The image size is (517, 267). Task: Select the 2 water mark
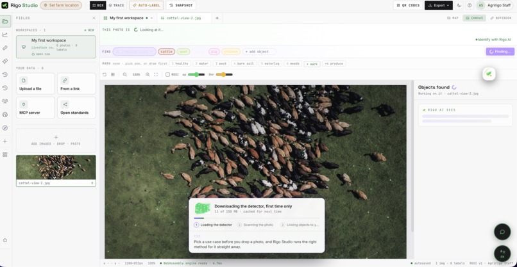tap(201, 63)
